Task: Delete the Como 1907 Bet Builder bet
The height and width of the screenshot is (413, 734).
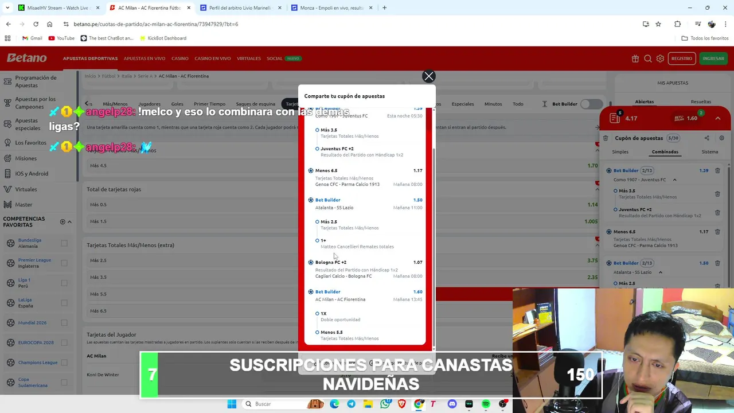Action: [x=717, y=170]
